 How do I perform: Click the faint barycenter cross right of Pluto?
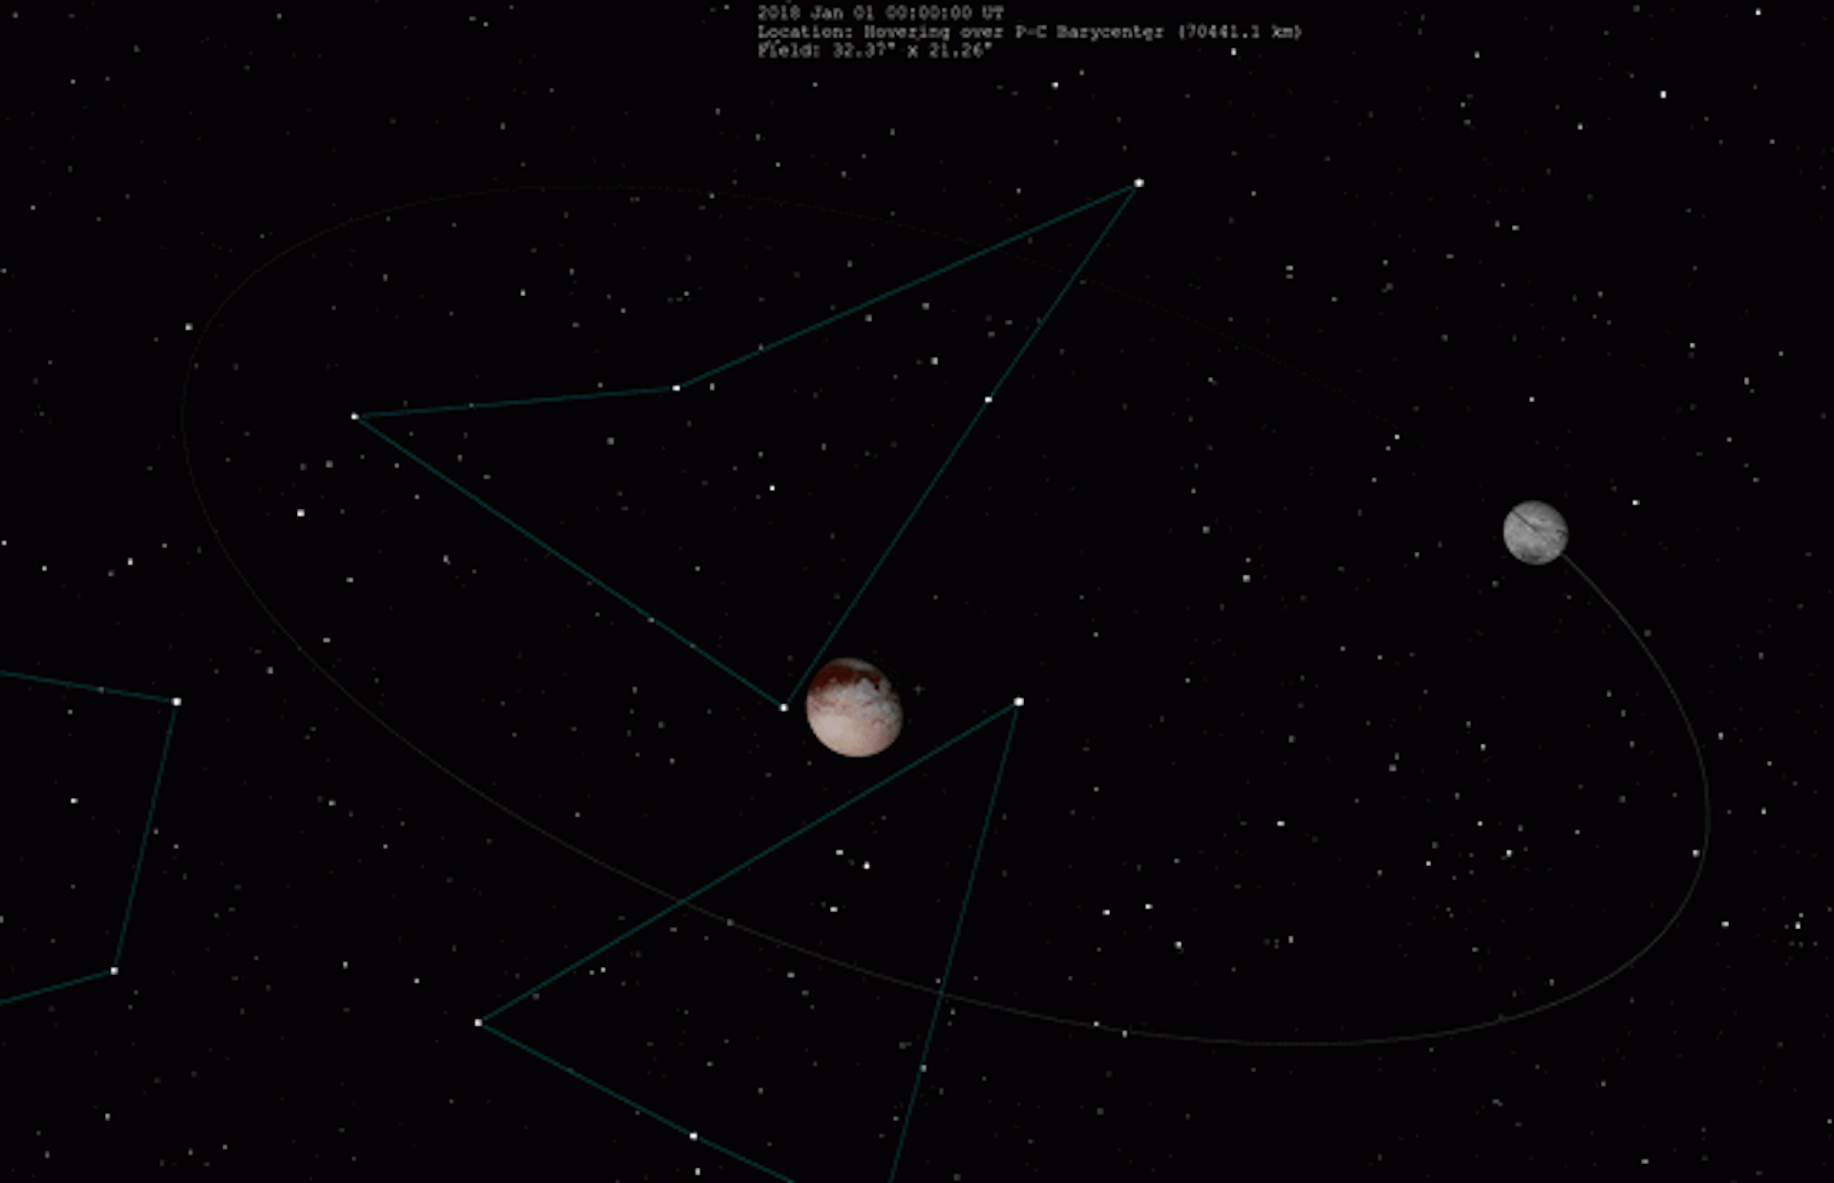[918, 688]
